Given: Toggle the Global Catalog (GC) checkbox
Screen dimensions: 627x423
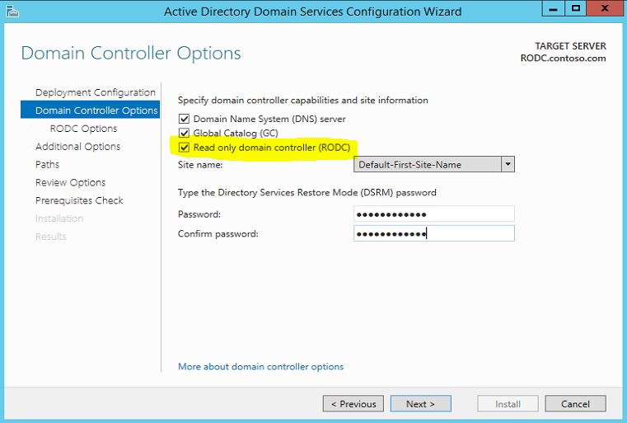Looking at the screenshot, I should (184, 133).
